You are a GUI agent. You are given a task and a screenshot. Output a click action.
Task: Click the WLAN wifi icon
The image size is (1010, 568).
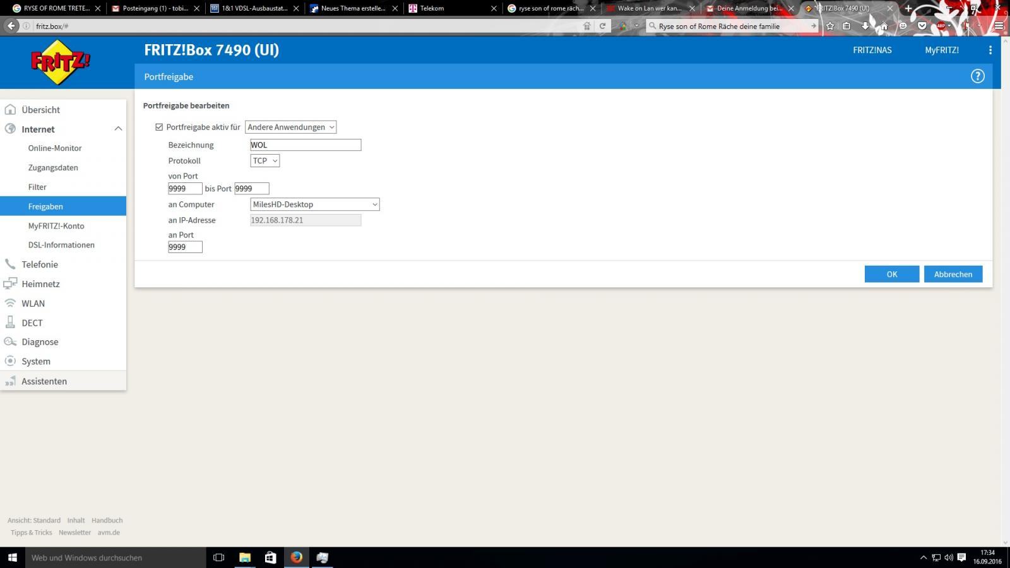10,303
